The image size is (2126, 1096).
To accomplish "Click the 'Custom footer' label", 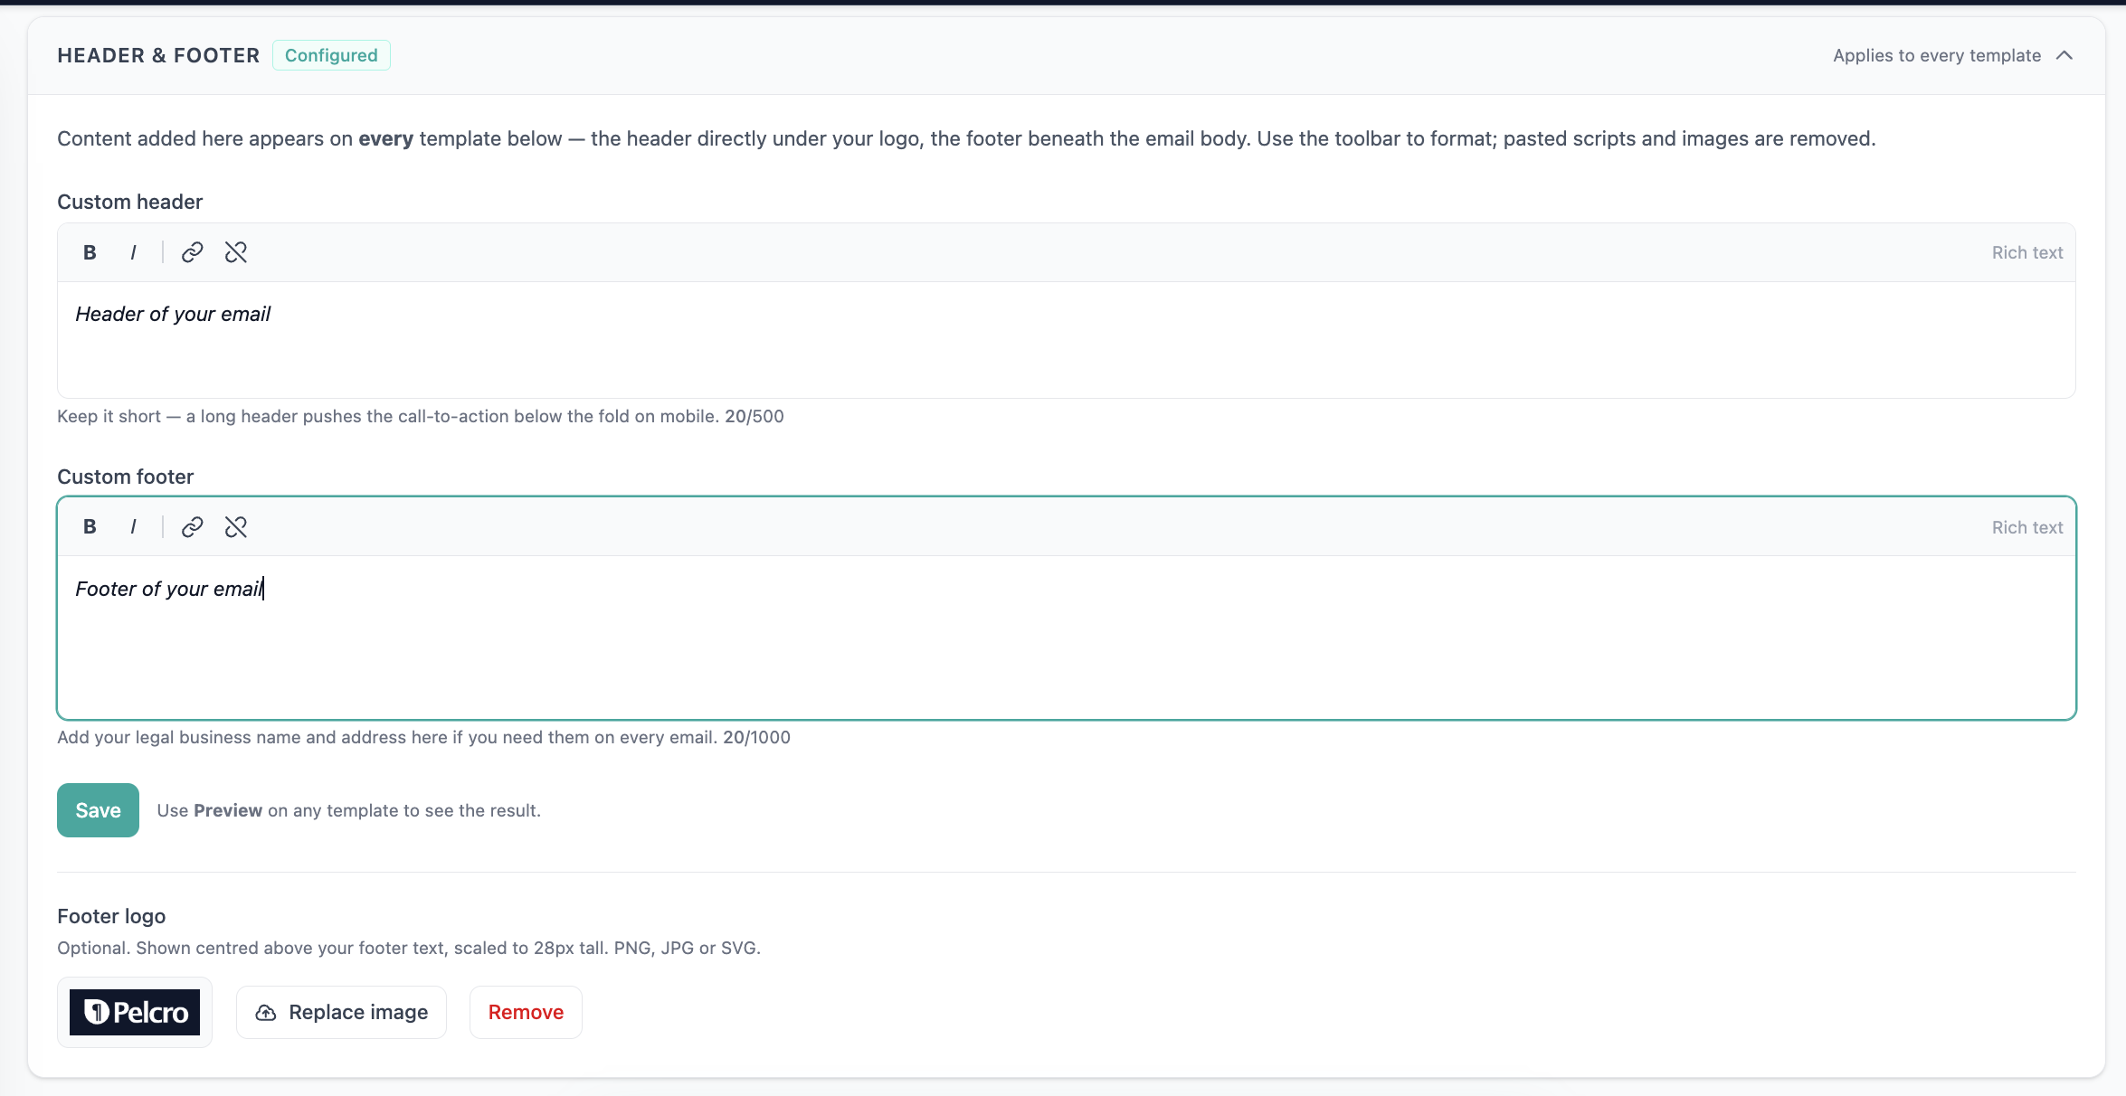I will [x=125, y=477].
